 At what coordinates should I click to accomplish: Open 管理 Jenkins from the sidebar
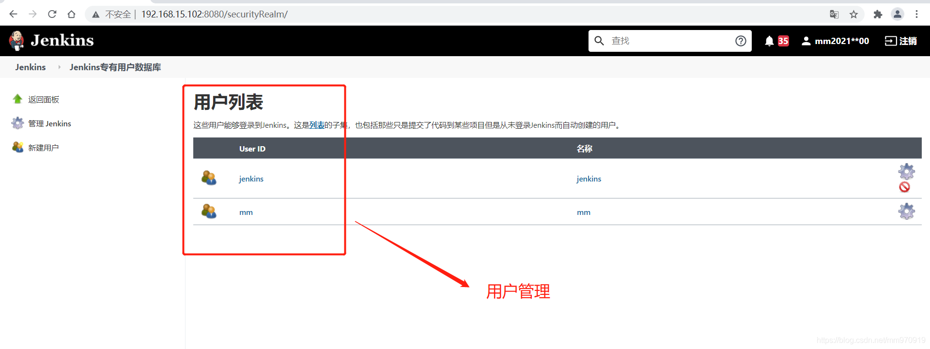click(x=49, y=124)
